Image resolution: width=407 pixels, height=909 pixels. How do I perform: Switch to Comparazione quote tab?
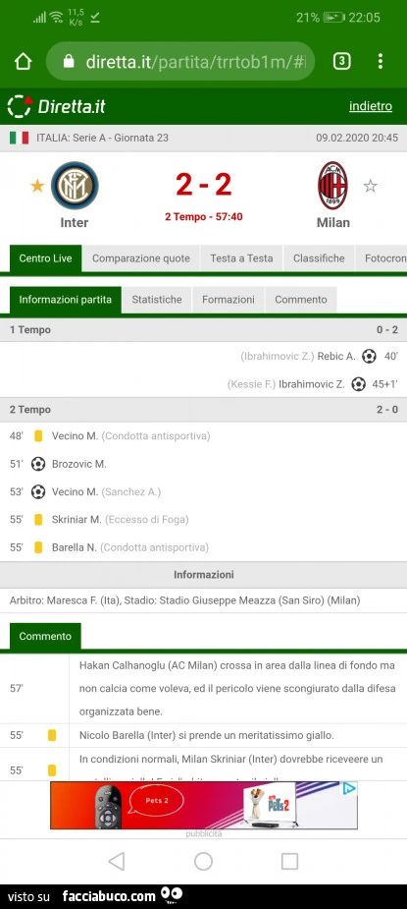pyautogui.click(x=140, y=258)
